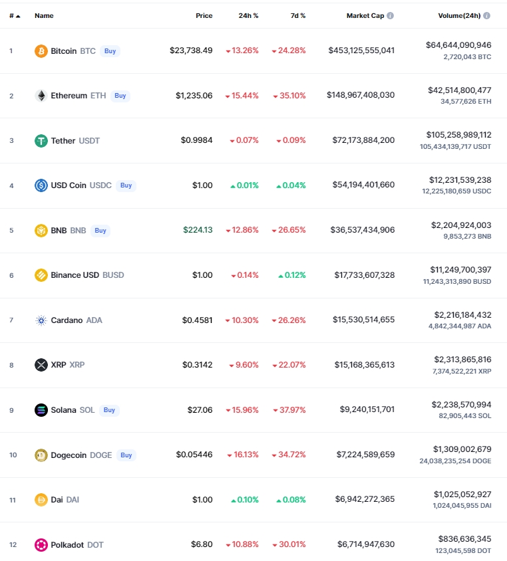Click the Tether green logo icon
Image resolution: width=507 pixels, height=561 pixels.
tap(41, 141)
